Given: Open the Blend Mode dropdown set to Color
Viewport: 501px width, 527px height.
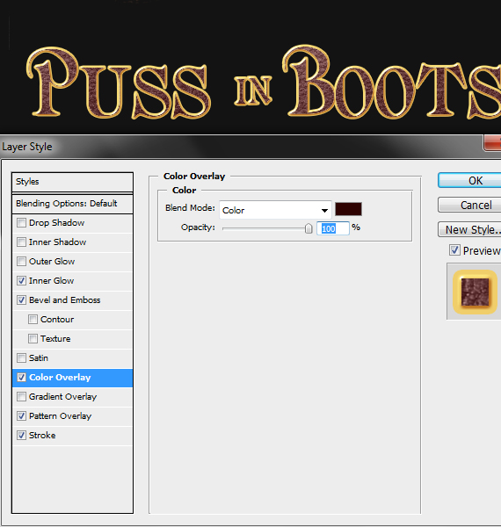Looking at the screenshot, I should click(x=275, y=210).
